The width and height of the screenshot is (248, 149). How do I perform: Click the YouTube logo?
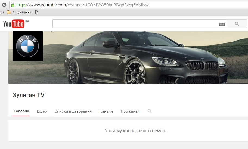click(x=14, y=24)
